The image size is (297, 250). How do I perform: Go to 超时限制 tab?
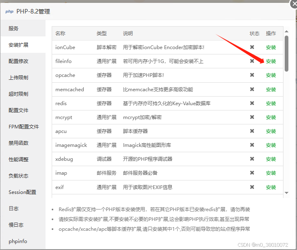23,94
